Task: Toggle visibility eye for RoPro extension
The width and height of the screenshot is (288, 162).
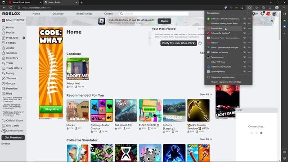Action: click(245, 47)
